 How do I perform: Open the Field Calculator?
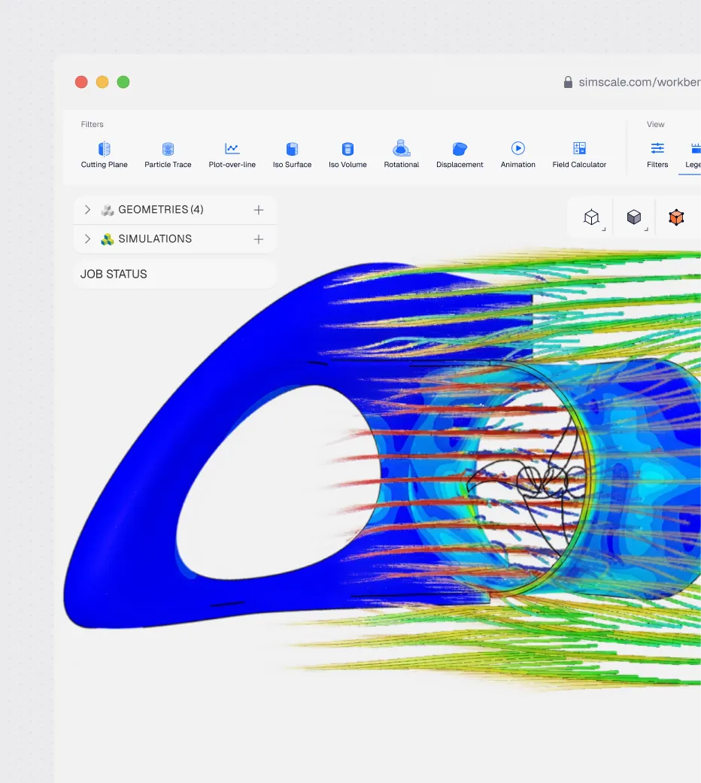[x=579, y=155]
